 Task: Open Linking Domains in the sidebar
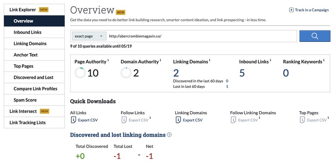pyautogui.click(x=34, y=43)
